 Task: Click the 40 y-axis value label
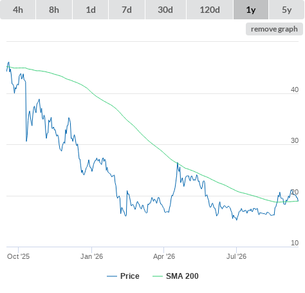point(295,90)
